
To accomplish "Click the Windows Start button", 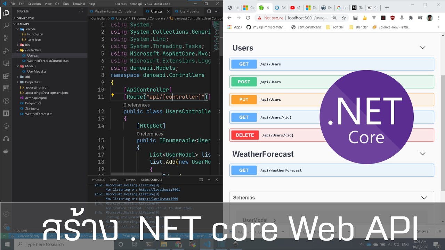I will (7, 244).
